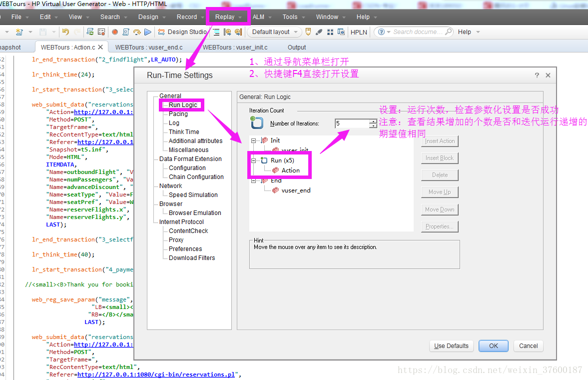Click the indent lines toolbar icon
This screenshot has width=588, height=380.
pyautogui.click(x=216, y=32)
